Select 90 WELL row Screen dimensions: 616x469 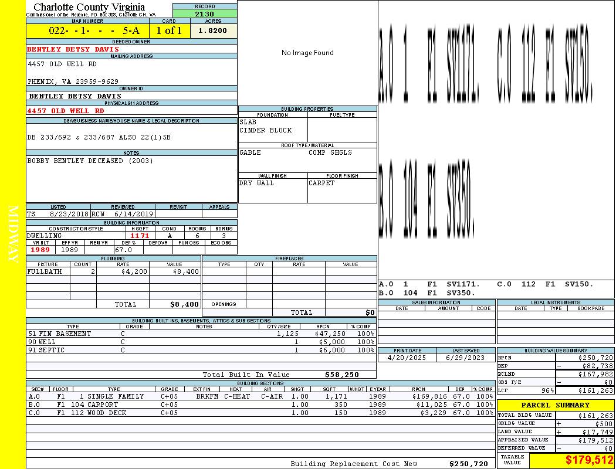201,342
